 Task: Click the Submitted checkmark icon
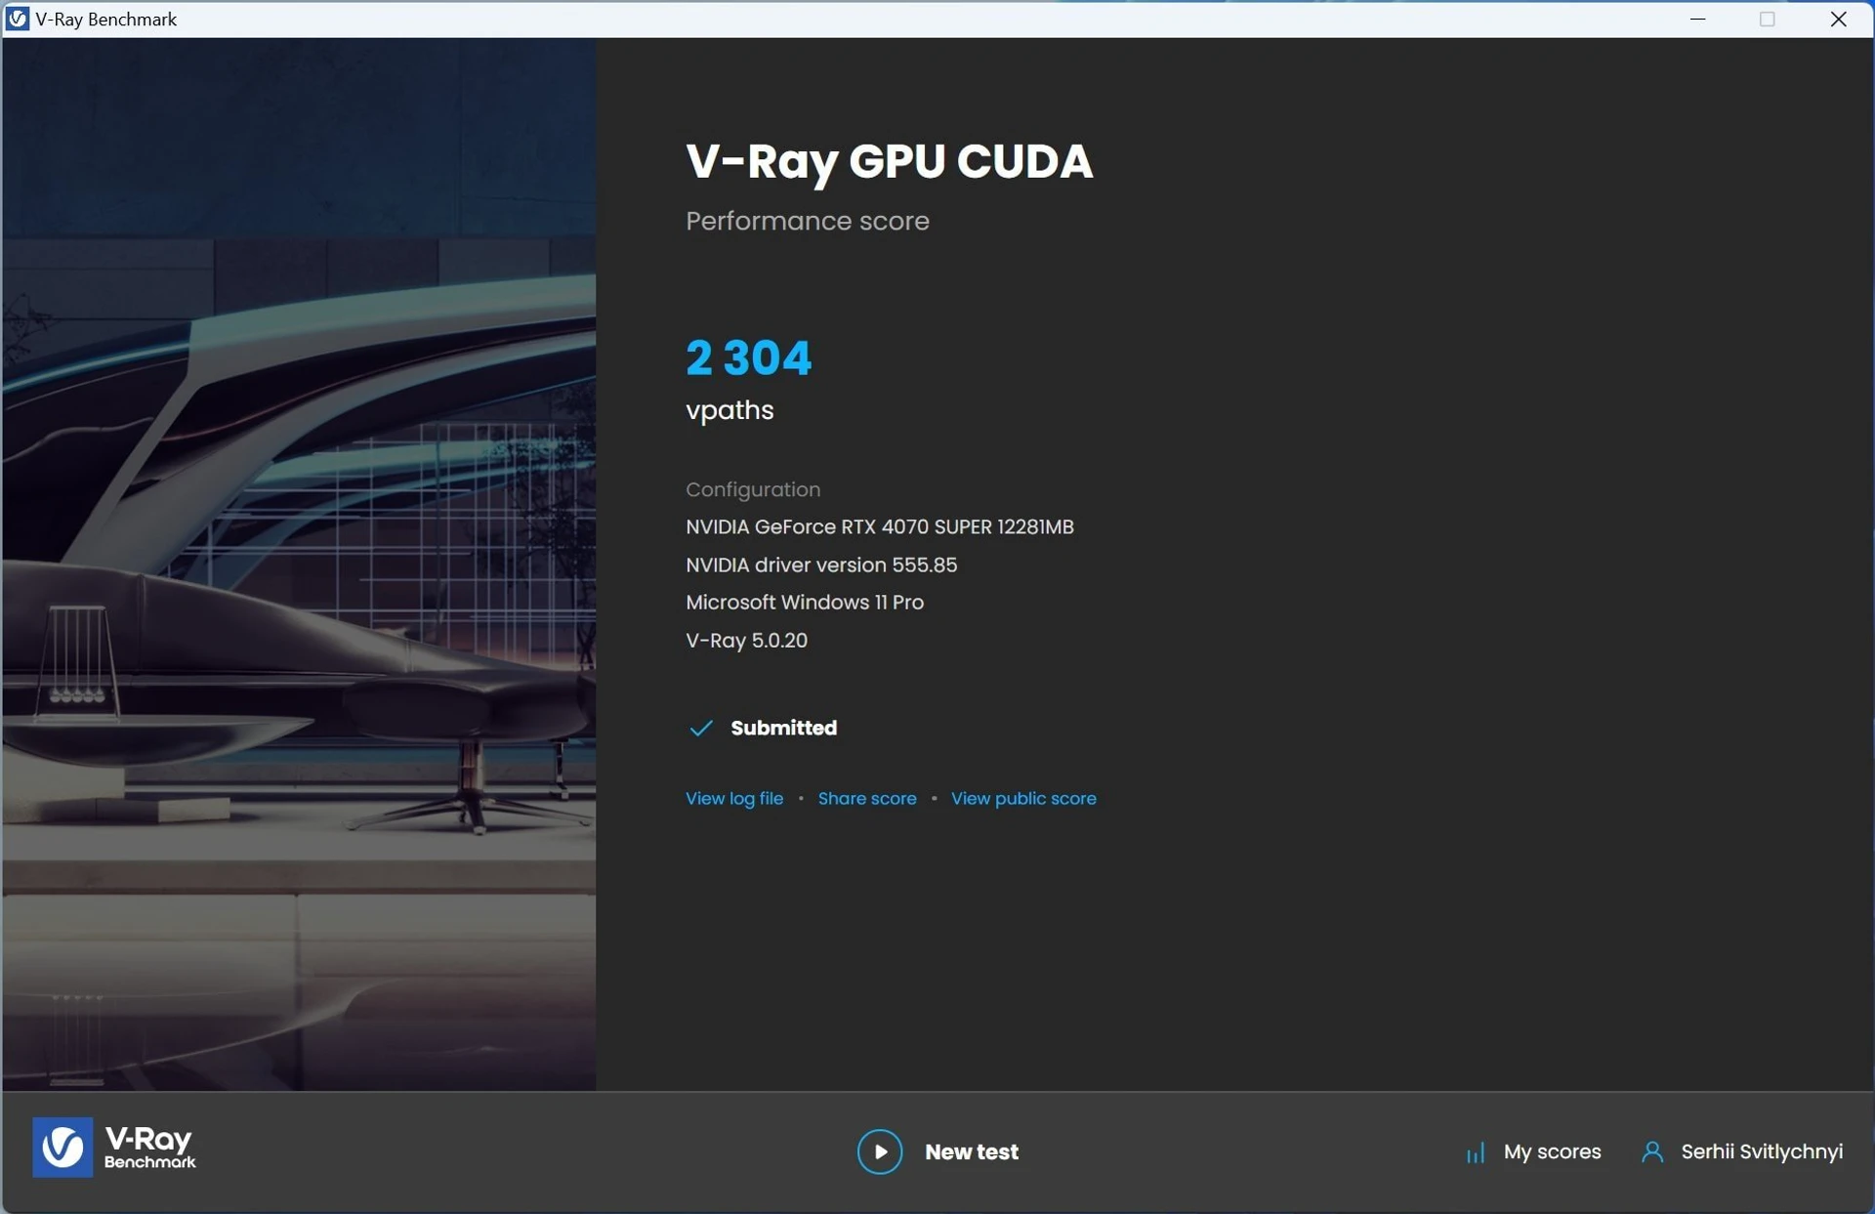click(701, 728)
